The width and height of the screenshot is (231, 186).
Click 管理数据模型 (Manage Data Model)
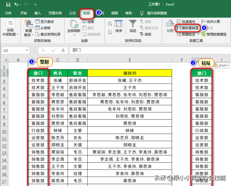click(214, 34)
